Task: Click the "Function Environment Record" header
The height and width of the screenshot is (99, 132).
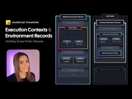Action: 111,34
